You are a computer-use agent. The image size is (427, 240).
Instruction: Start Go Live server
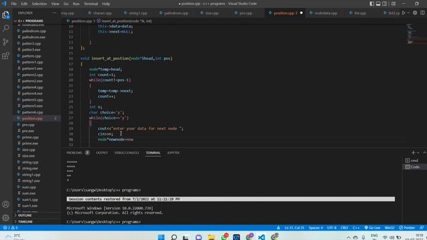tap(372, 228)
